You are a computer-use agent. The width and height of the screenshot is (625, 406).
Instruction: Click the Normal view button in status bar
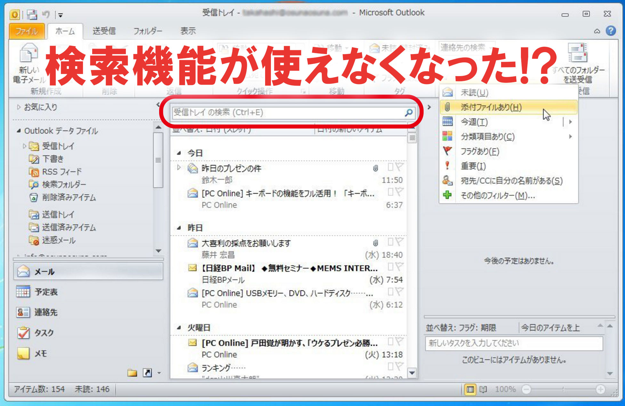click(470, 389)
